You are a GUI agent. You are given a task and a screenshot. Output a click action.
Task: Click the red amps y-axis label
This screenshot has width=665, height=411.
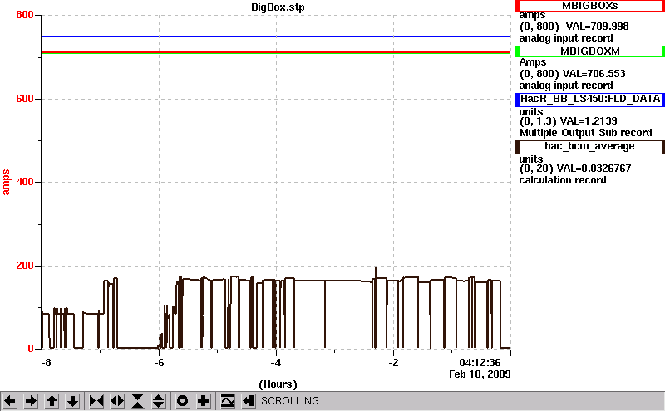6,182
